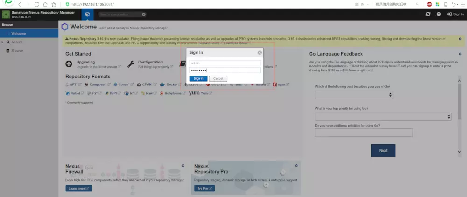Image resolution: width=467 pixels, height=197 pixels.
Task: Click the Configuration wrench icon
Action: 131,64
